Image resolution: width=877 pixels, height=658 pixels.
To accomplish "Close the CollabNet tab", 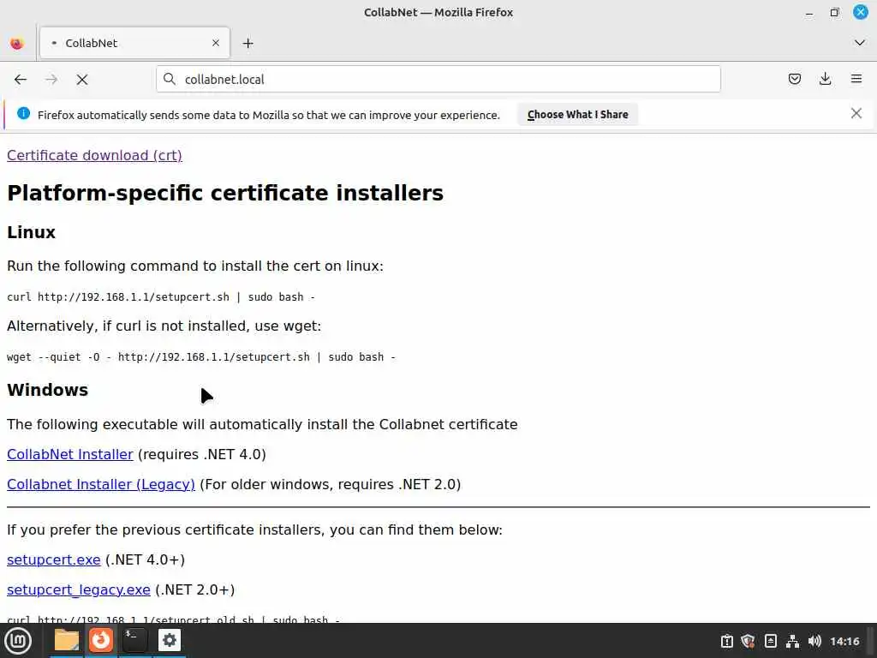I will (x=216, y=43).
